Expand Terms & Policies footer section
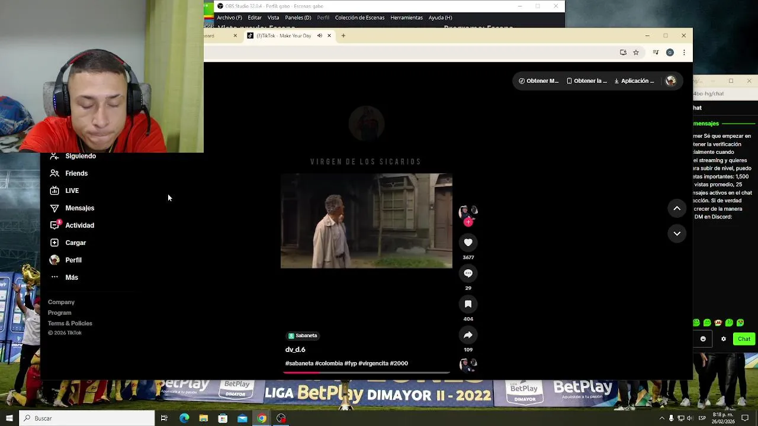Image resolution: width=758 pixels, height=426 pixels. (x=70, y=324)
